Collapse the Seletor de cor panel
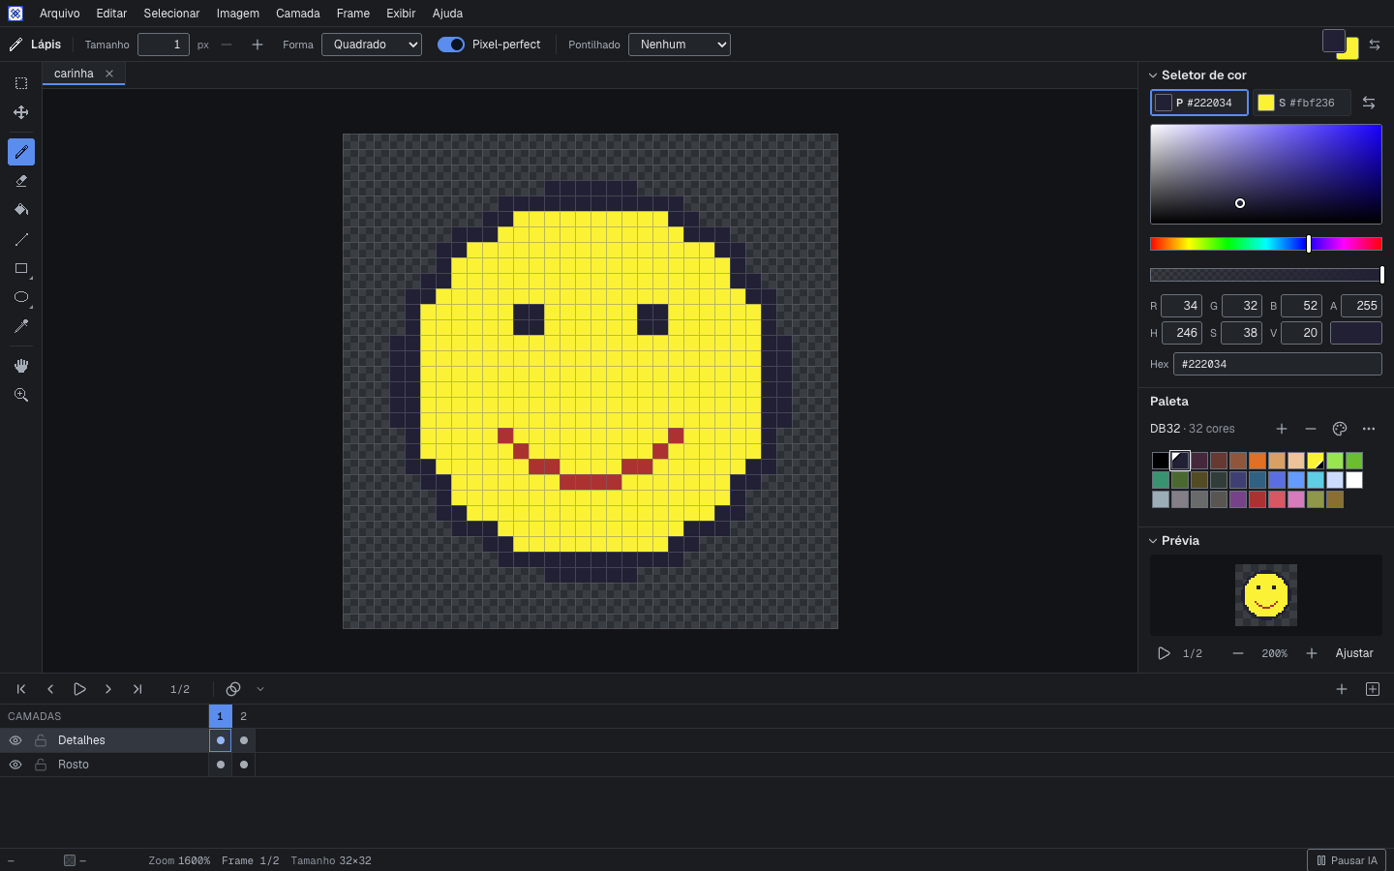The height and width of the screenshot is (871, 1394). [1153, 75]
